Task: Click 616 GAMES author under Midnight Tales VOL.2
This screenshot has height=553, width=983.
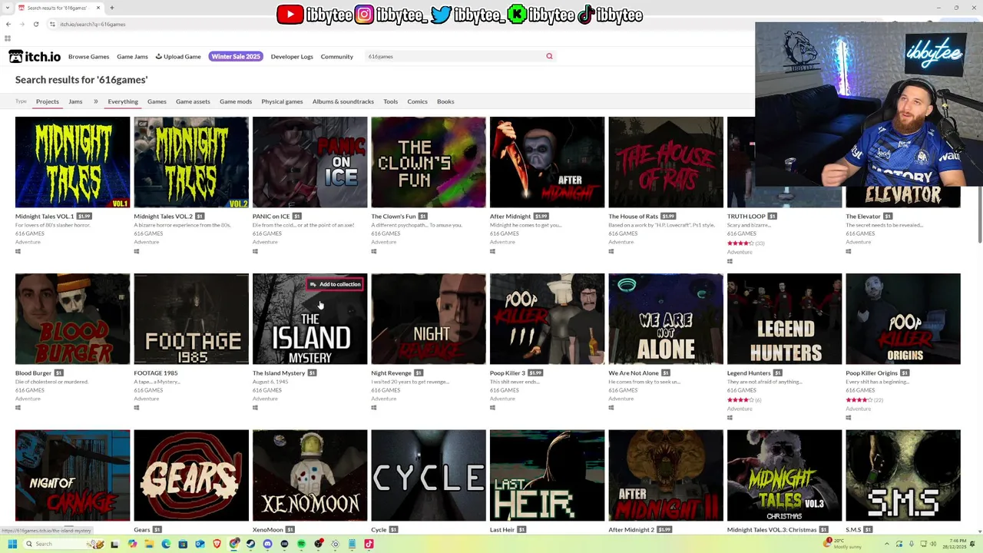Action: click(148, 233)
